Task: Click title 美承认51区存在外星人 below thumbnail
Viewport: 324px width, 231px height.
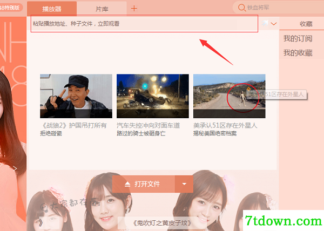Action: coord(225,125)
